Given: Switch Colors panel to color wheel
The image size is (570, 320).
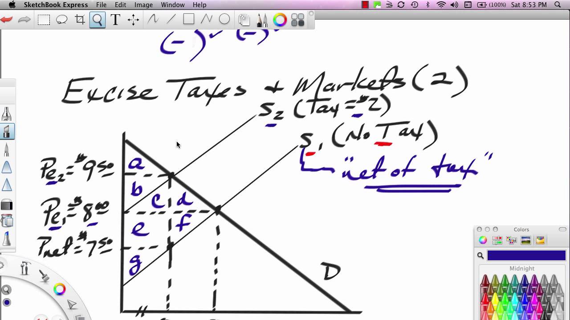Looking at the screenshot, I should (x=483, y=240).
